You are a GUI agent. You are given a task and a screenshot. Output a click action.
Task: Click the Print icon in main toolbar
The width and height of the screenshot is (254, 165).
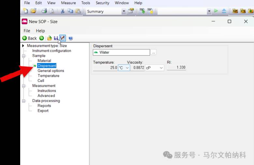point(44,11)
